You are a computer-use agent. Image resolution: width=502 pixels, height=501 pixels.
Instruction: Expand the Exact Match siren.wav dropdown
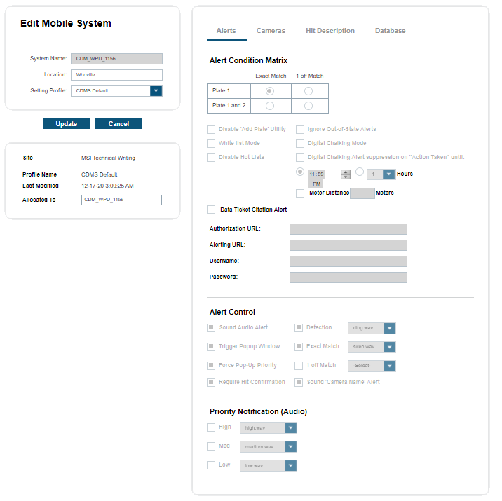(390, 347)
